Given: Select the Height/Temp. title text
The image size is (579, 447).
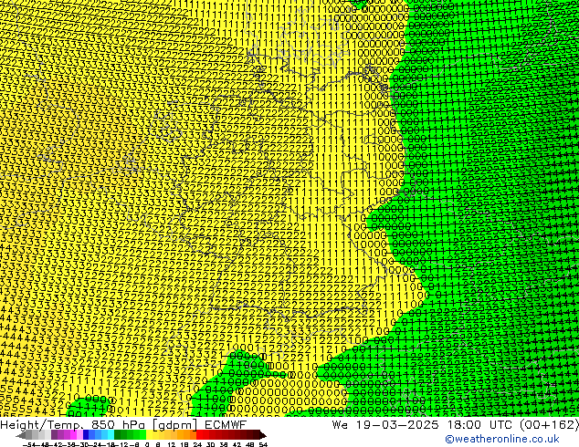Looking at the screenshot, I should coord(44,424).
